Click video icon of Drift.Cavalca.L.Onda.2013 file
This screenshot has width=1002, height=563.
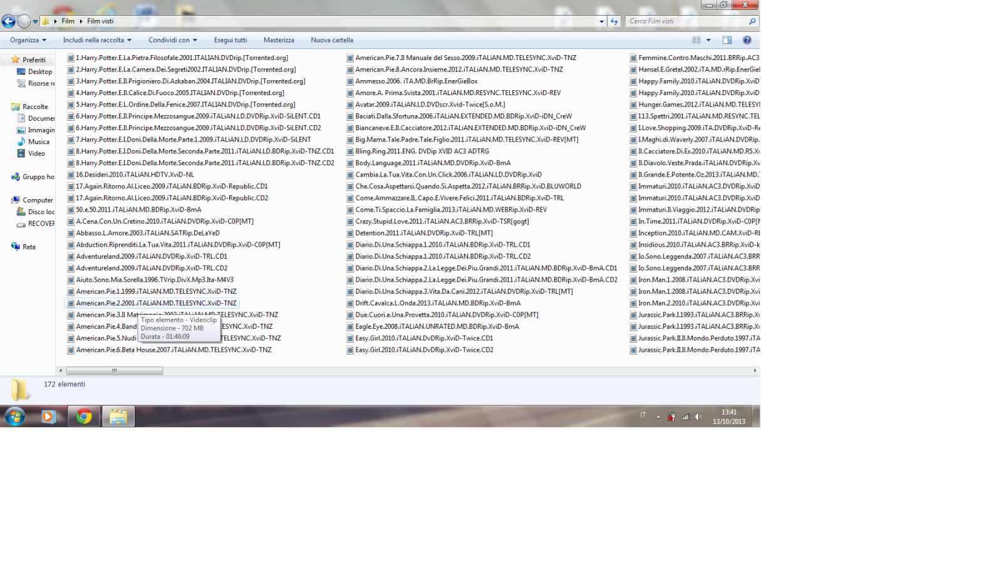(350, 303)
